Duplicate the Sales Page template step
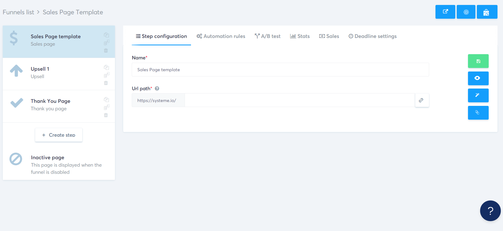Screen dimensions: 503x231 tap(106, 35)
